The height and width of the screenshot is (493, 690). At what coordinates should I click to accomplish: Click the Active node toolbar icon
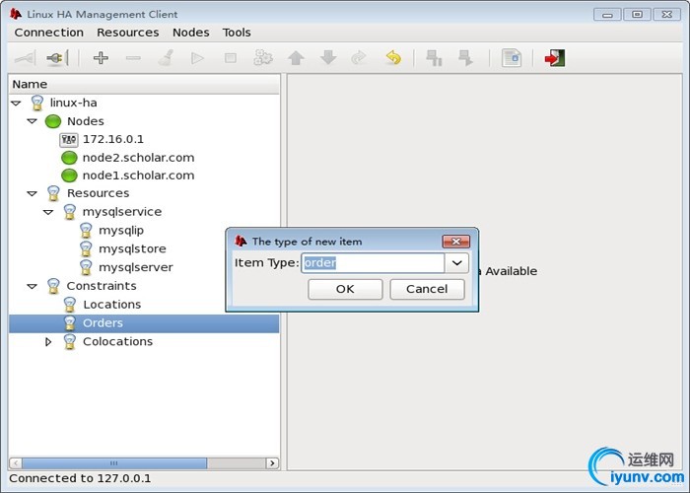pos(465,58)
